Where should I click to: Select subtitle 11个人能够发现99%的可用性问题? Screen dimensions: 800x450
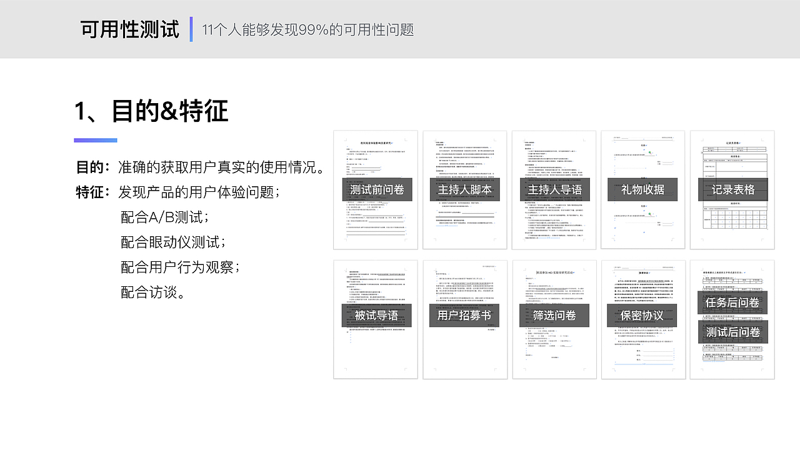[308, 30]
